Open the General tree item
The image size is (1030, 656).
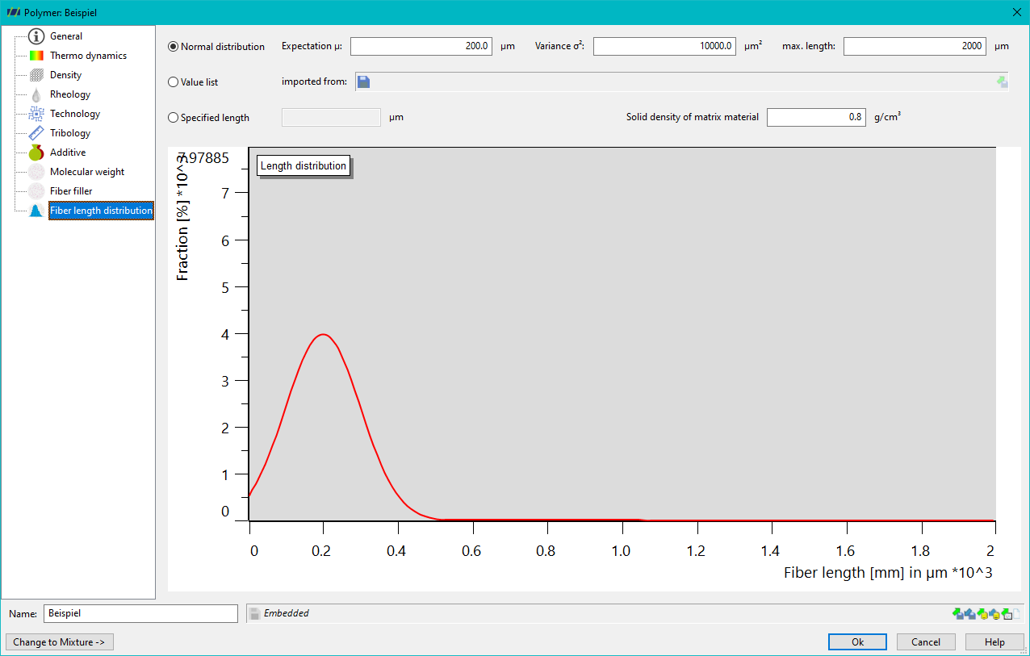pos(66,36)
